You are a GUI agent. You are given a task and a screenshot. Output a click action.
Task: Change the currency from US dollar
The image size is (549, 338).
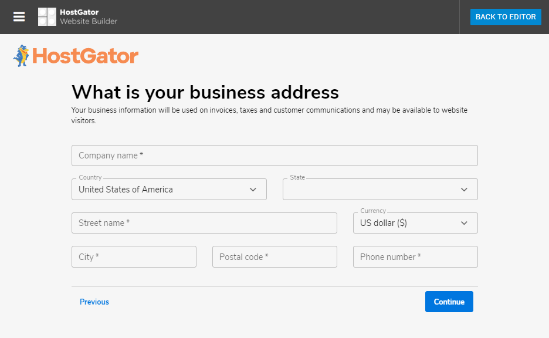pos(415,223)
